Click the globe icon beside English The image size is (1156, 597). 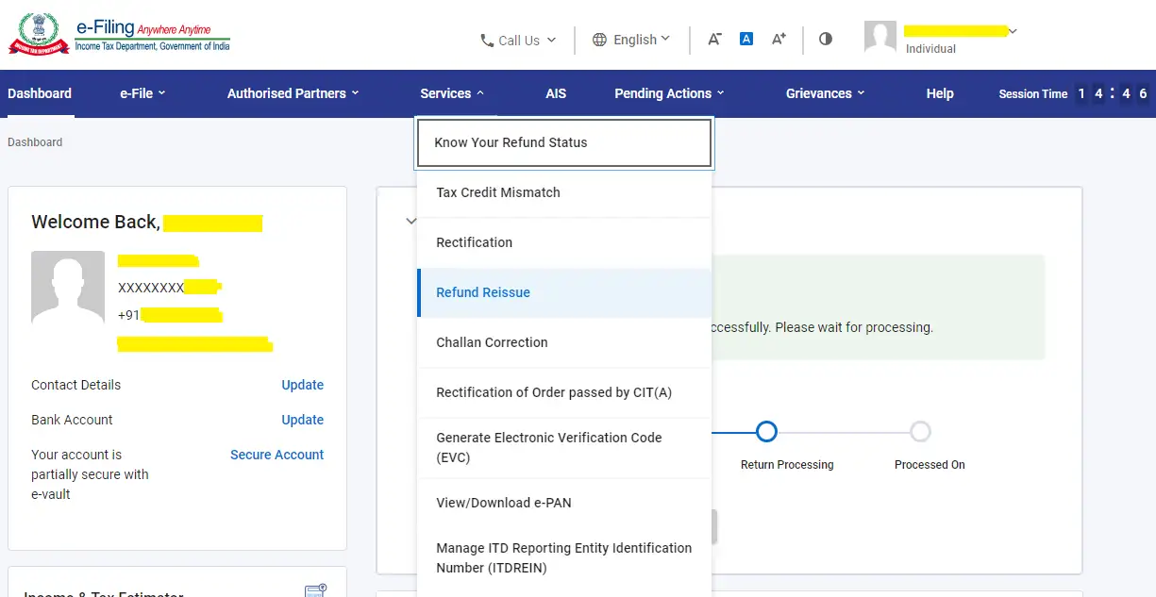tap(601, 40)
